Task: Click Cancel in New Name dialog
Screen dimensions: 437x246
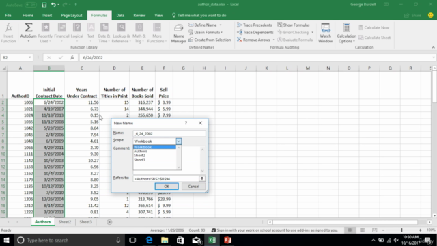Action: coord(193,187)
